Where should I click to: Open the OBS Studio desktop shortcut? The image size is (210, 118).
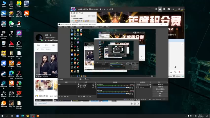(x=11, y=94)
